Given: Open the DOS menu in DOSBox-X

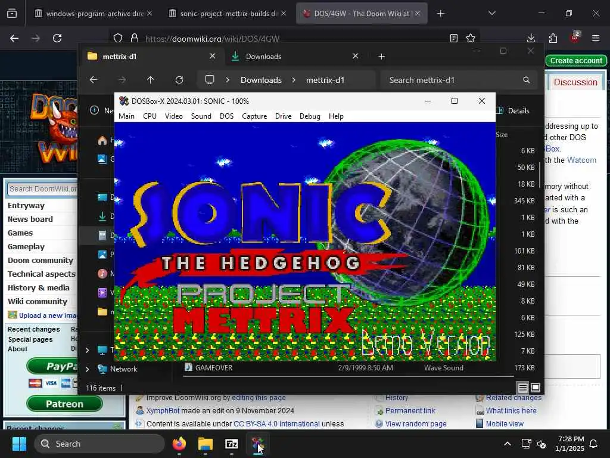Looking at the screenshot, I should pyautogui.click(x=226, y=116).
